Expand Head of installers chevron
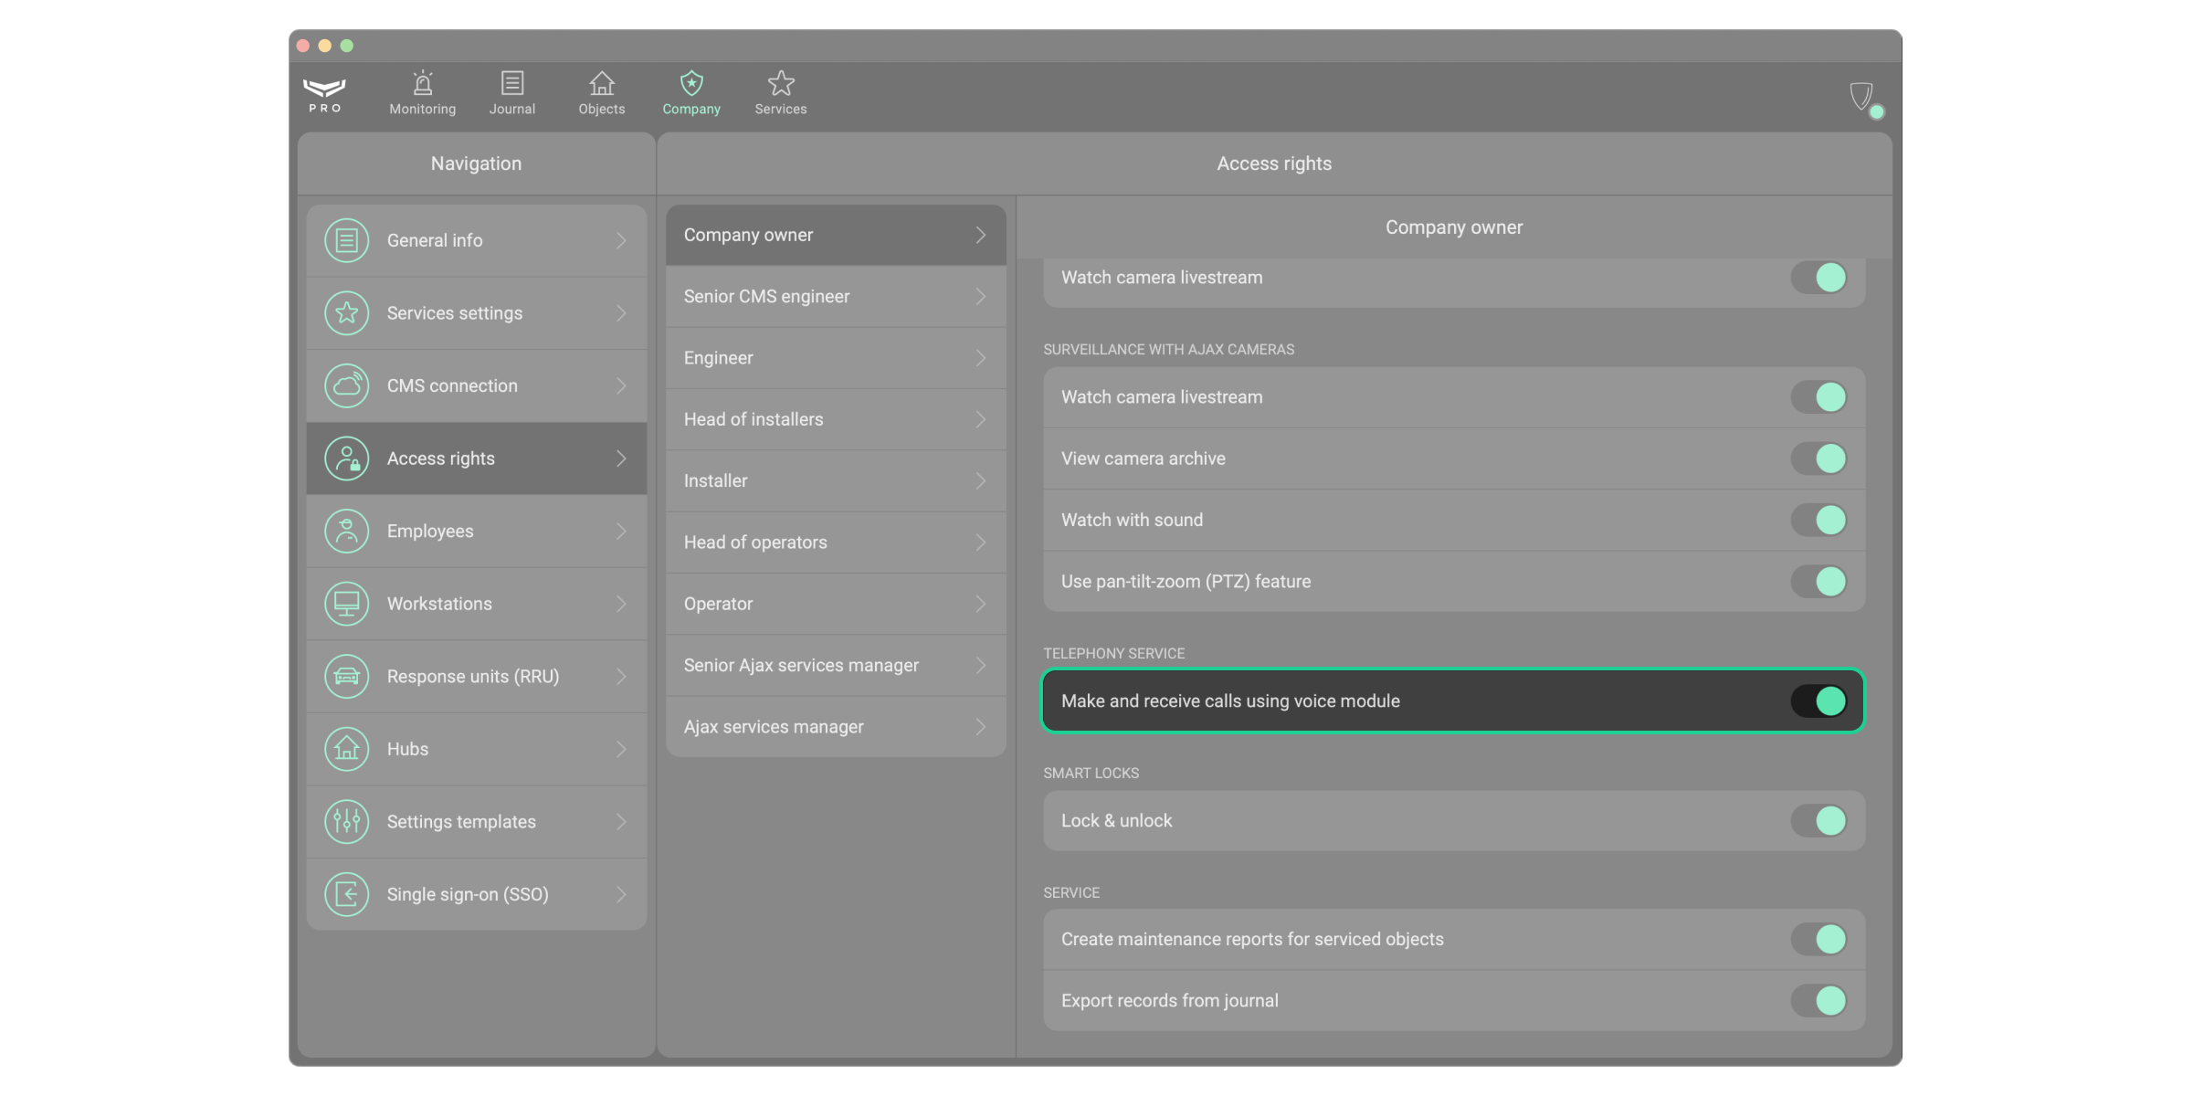The width and height of the screenshot is (2192, 1096). [981, 419]
